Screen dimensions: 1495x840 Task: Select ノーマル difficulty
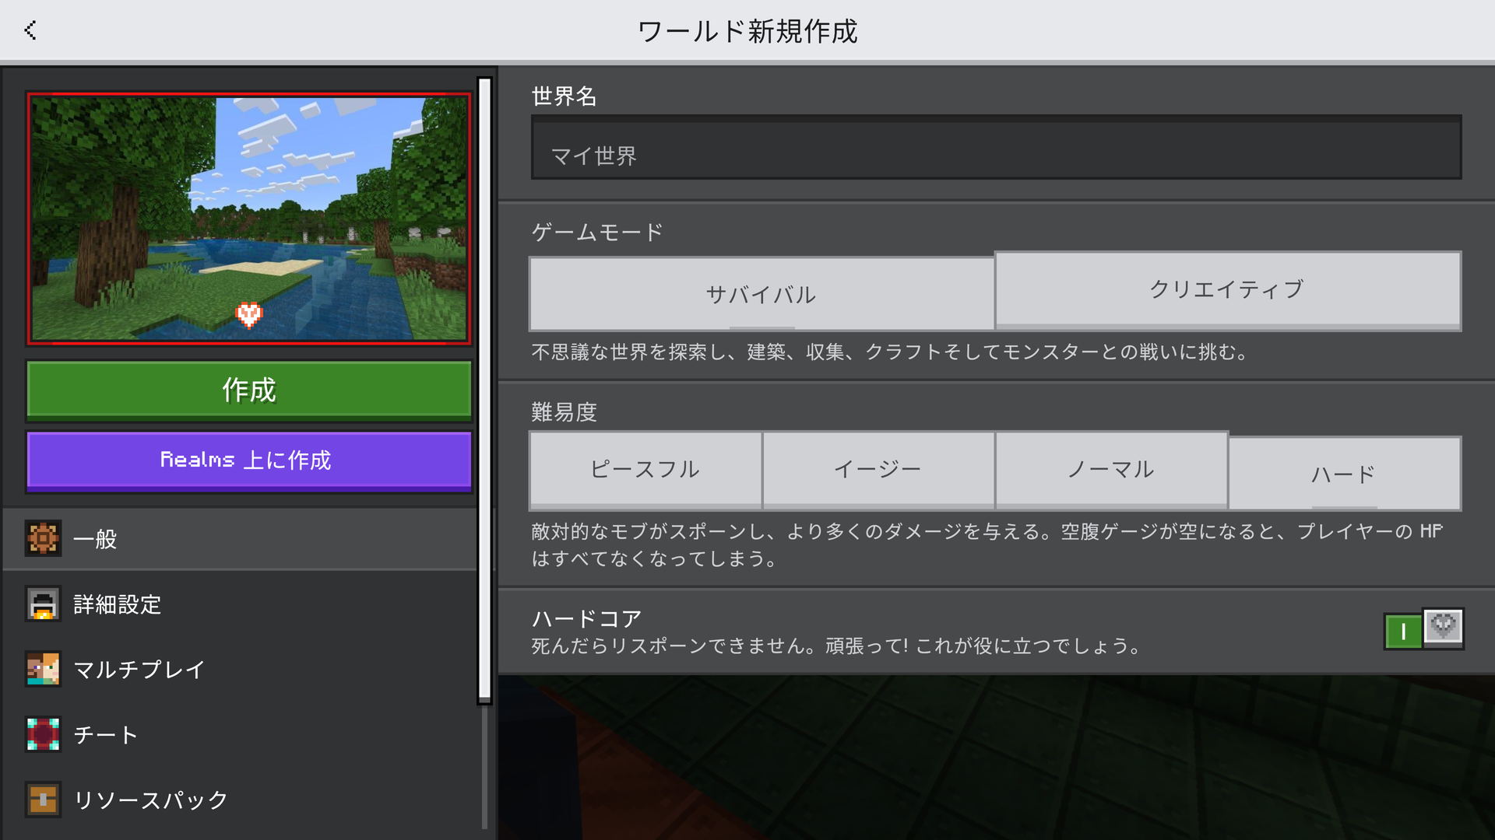coord(1111,470)
